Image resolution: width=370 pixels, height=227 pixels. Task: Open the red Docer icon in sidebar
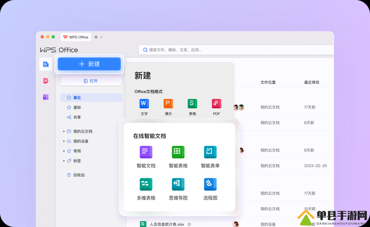pos(46,81)
